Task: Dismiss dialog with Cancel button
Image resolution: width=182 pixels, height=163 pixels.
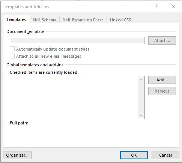Action: (x=165, y=155)
